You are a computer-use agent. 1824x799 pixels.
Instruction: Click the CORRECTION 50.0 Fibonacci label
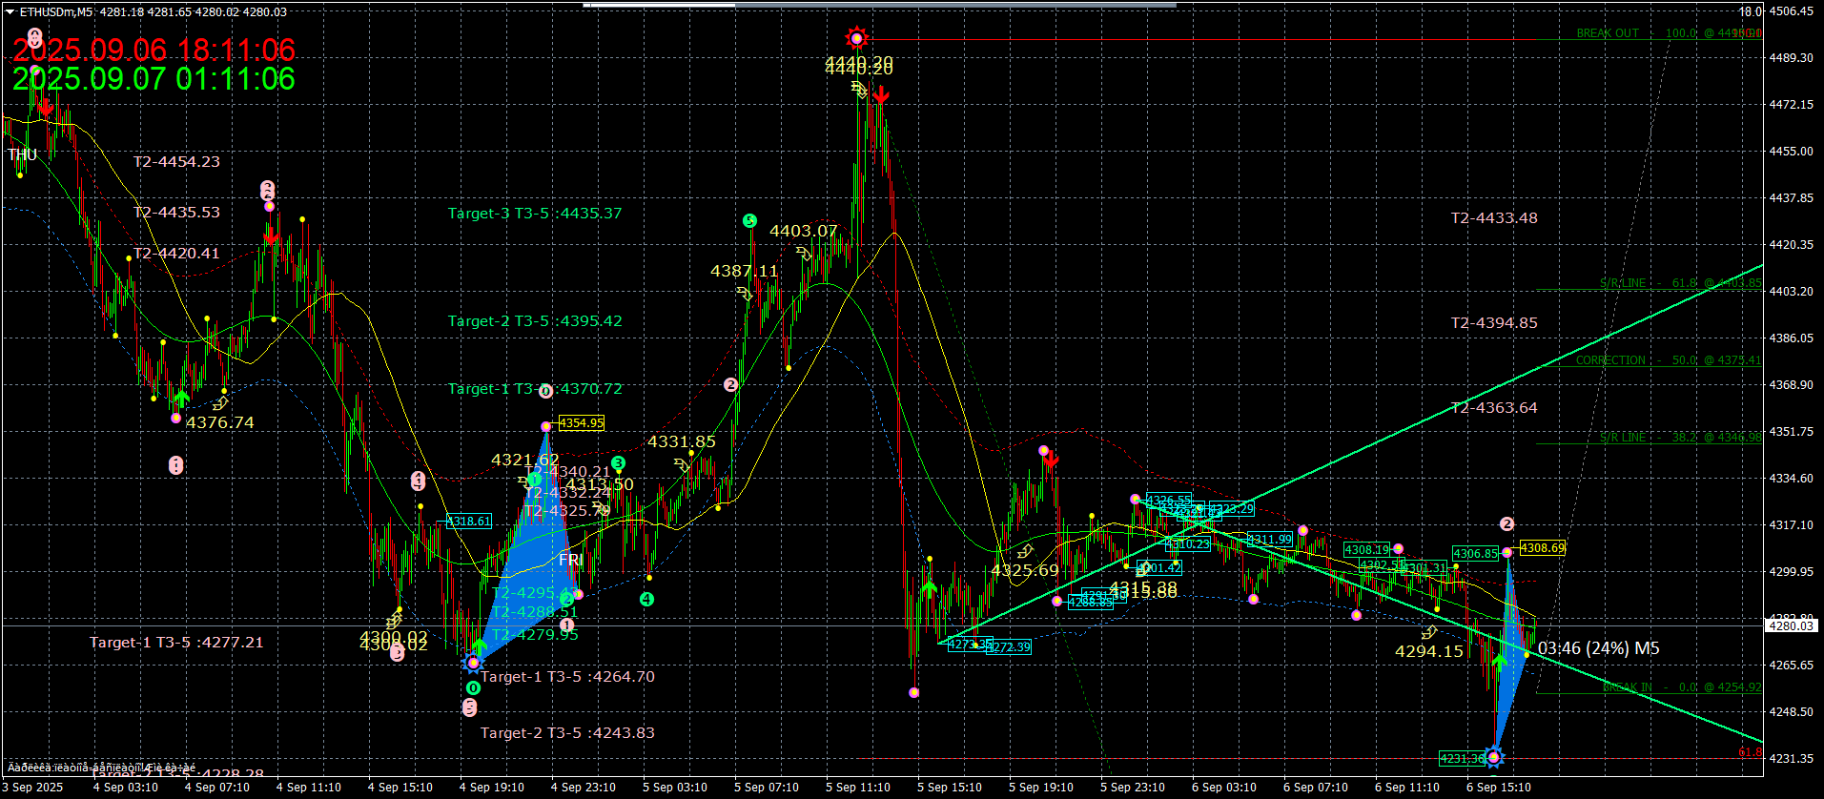click(x=1669, y=360)
